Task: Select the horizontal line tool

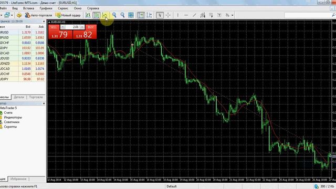Action: pos(186,15)
